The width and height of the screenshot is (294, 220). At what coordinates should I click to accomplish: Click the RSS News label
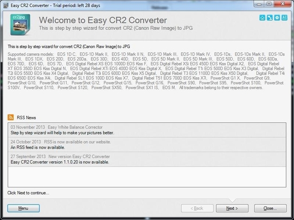[26, 118]
